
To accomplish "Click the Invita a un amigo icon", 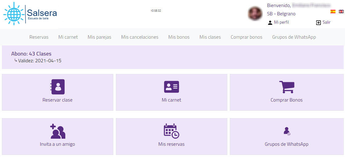I will pyautogui.click(x=58, y=131).
